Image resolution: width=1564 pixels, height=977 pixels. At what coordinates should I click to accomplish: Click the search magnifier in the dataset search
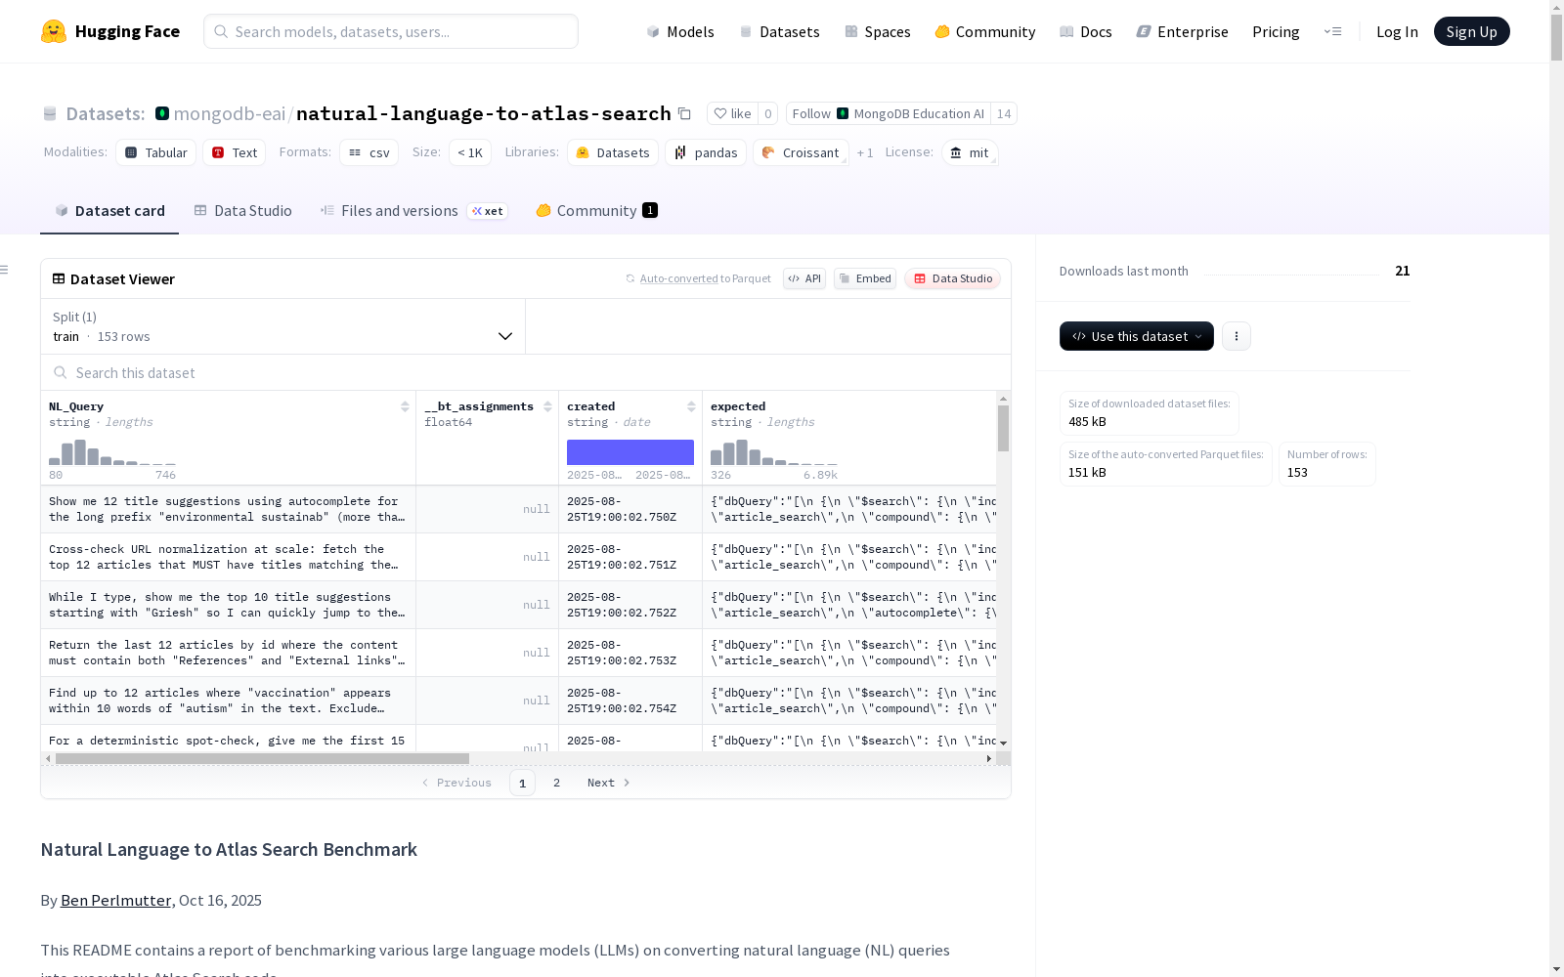coord(61,372)
